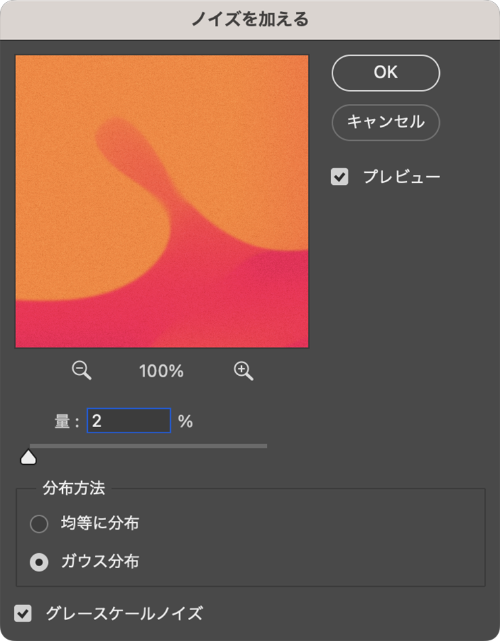Click the 分布方法 group heading
The height and width of the screenshot is (641, 500).
[x=74, y=488]
